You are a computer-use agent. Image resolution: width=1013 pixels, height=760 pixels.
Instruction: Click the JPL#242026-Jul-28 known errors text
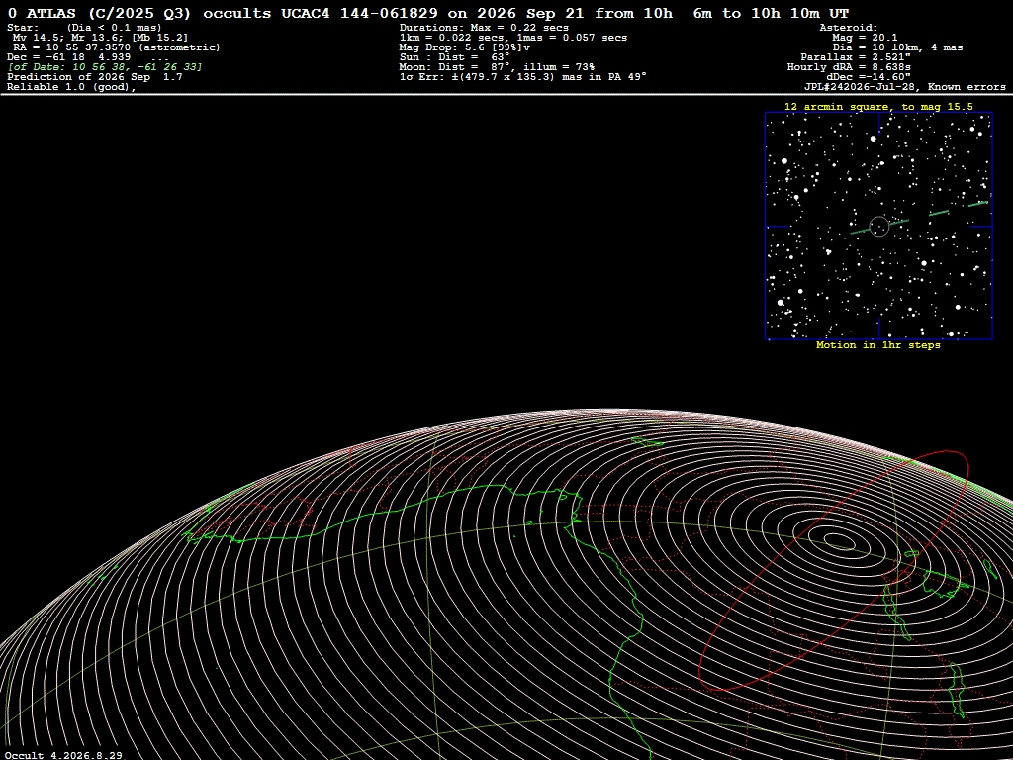(x=904, y=87)
